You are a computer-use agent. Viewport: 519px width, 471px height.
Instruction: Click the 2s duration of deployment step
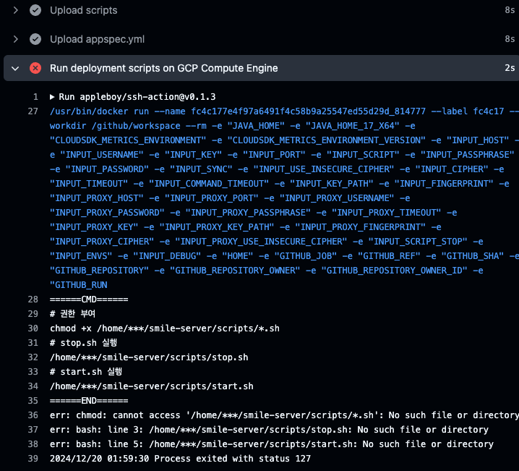point(510,68)
